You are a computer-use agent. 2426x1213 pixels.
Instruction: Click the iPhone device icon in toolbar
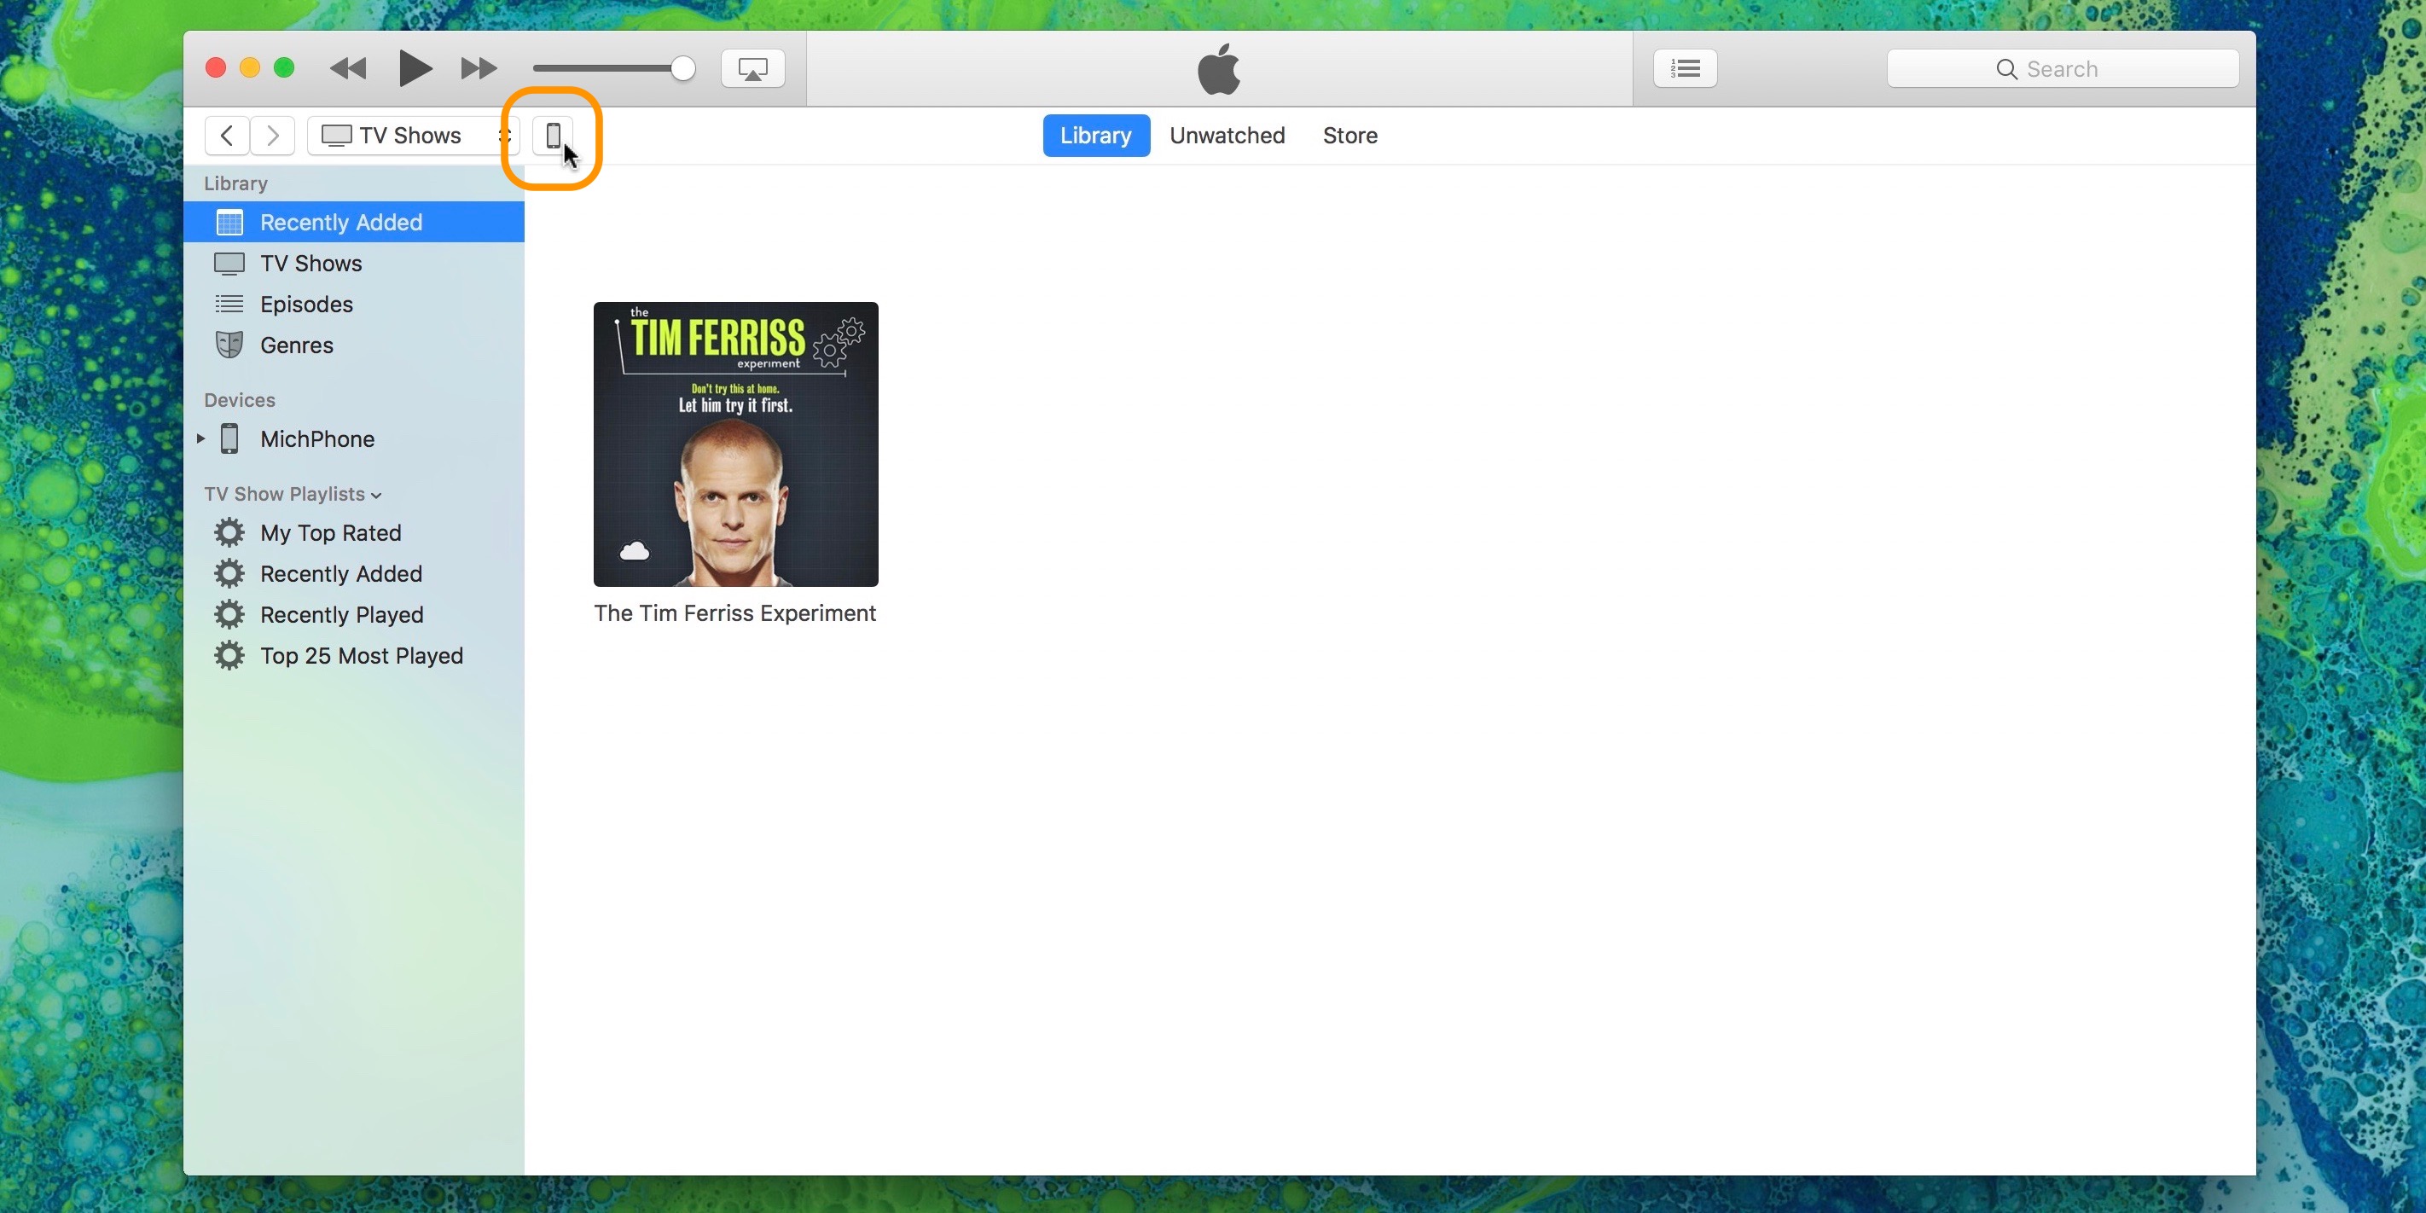pos(553,136)
